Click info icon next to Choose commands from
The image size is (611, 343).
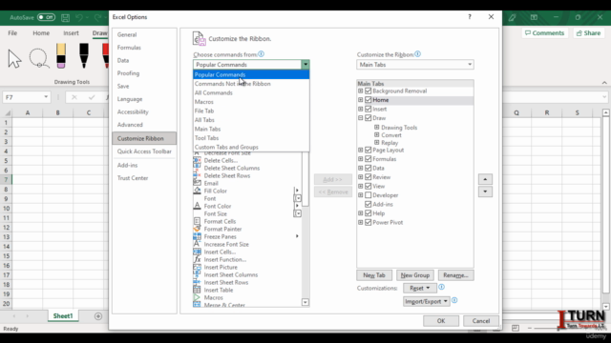click(261, 54)
